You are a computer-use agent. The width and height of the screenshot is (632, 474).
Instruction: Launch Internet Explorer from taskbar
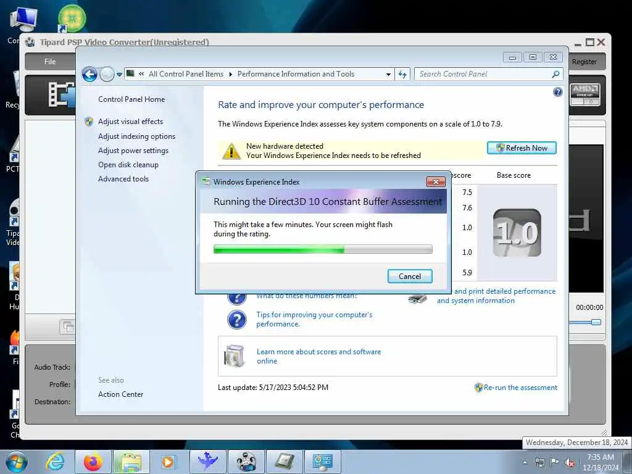54,462
